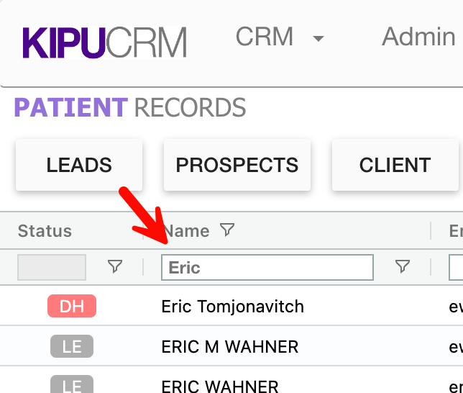Viewport: 463px width, 393px height.
Task: Select the Client records button
Action: pyautogui.click(x=395, y=165)
